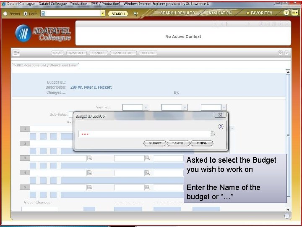
Task: Open the top-right yellow options menu icon
Action: tap(294, 13)
